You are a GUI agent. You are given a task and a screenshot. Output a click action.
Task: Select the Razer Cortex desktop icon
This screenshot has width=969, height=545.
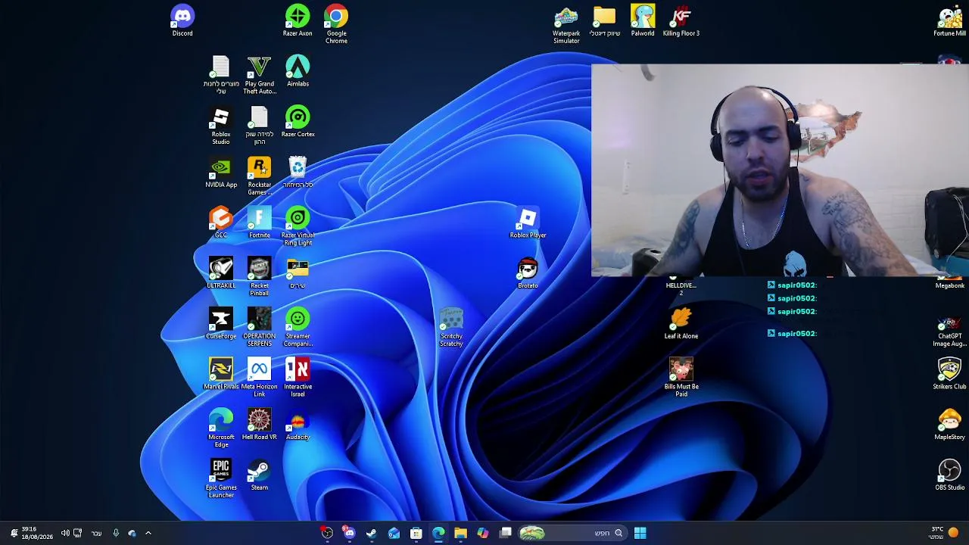(298, 122)
